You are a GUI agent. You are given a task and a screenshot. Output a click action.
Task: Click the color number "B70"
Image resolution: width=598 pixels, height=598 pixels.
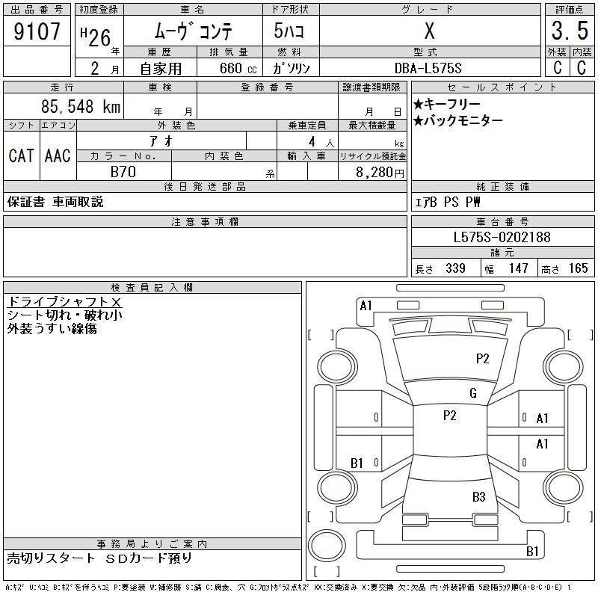click(123, 172)
